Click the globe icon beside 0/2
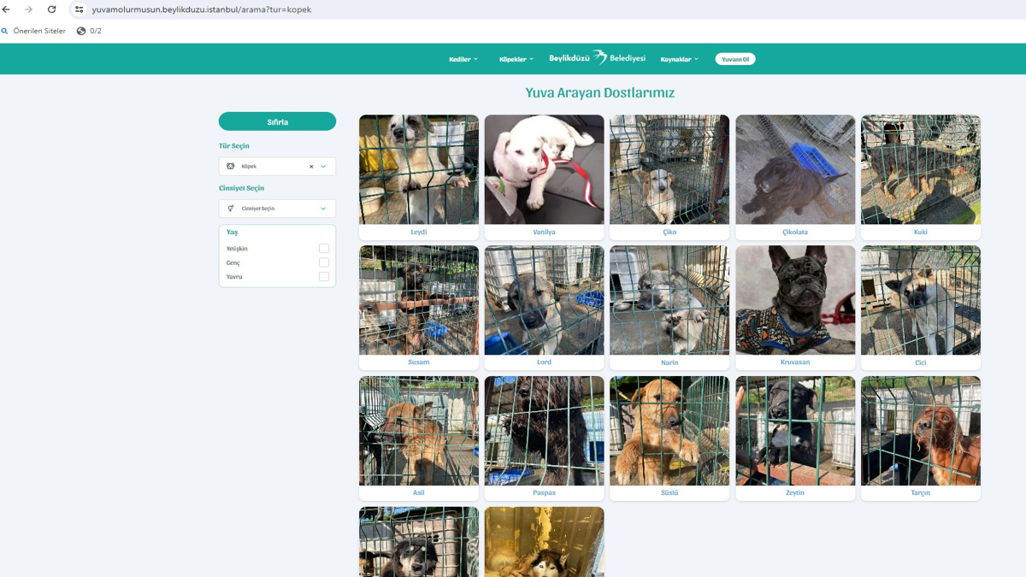This screenshot has height=577, width=1026. coord(81,31)
